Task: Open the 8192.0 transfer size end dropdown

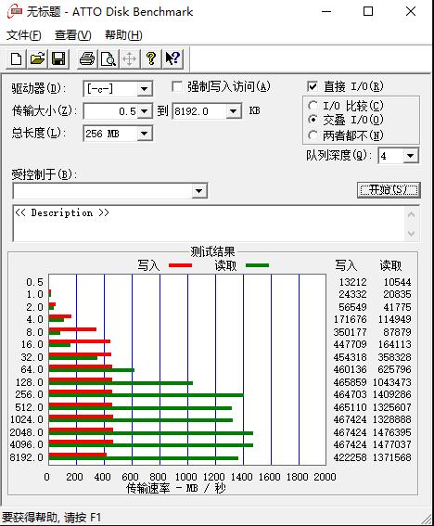Action: click(x=233, y=111)
